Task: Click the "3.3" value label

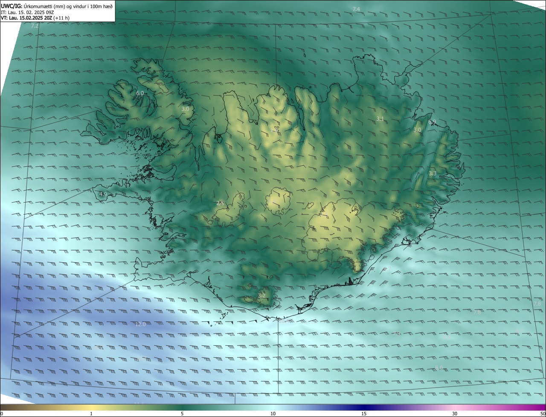Action: click(433, 173)
